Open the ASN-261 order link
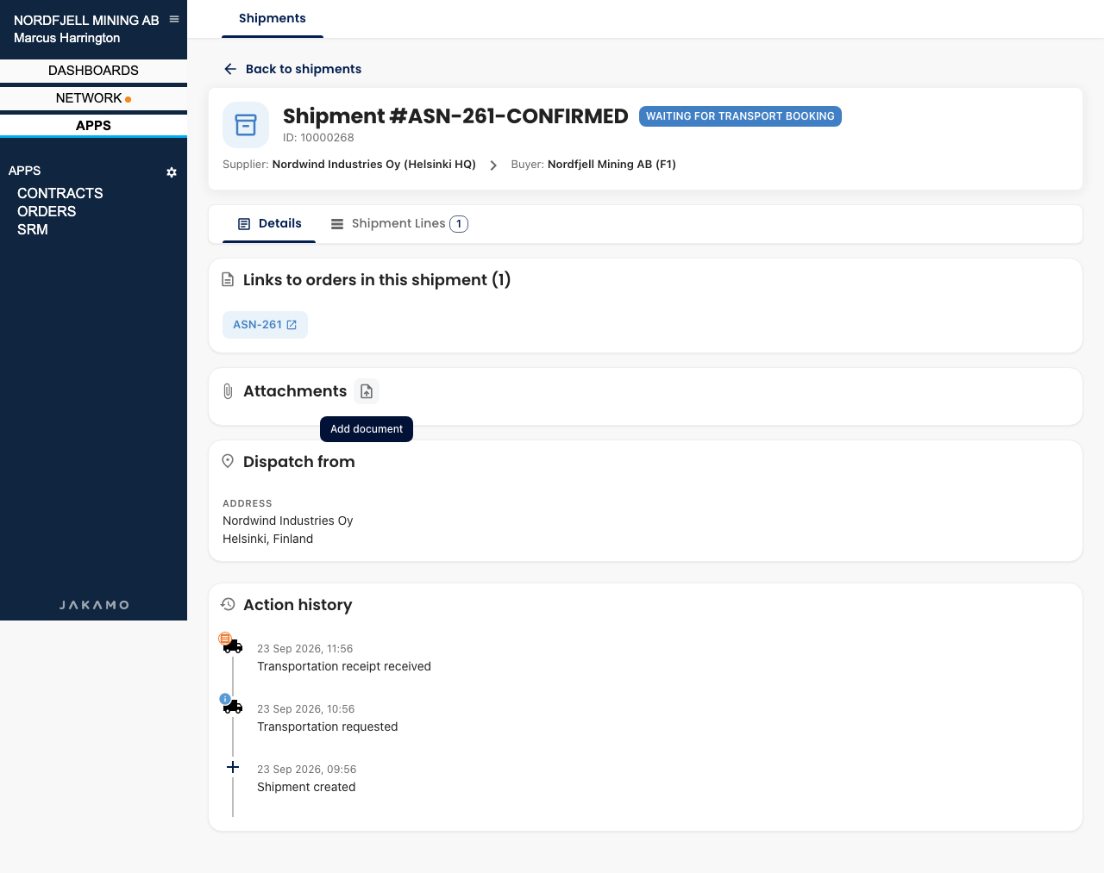The image size is (1104, 873). (265, 325)
